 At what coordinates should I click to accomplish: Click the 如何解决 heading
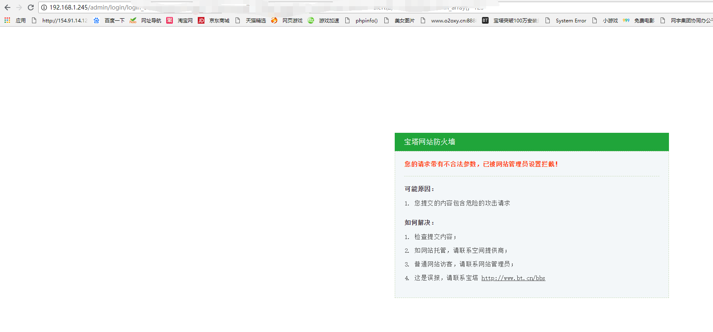coord(419,222)
